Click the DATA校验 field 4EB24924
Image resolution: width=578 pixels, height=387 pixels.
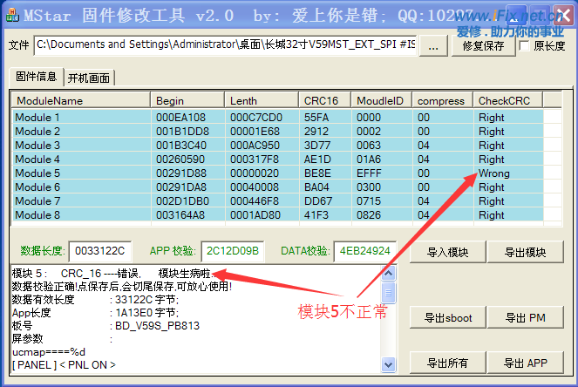(x=365, y=251)
